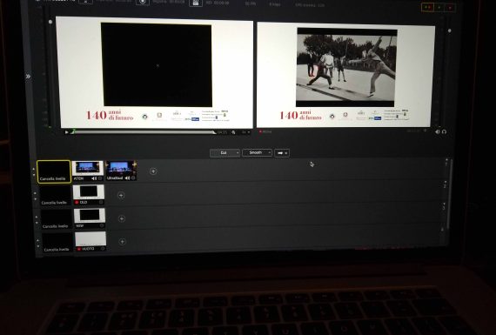Click the speaker icon beside the headphones
Screen dimensions: 496x335
pyautogui.click(x=438, y=131)
